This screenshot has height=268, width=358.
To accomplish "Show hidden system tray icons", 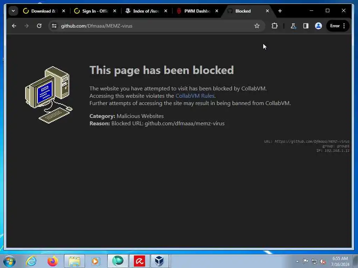I will click(x=297, y=261).
